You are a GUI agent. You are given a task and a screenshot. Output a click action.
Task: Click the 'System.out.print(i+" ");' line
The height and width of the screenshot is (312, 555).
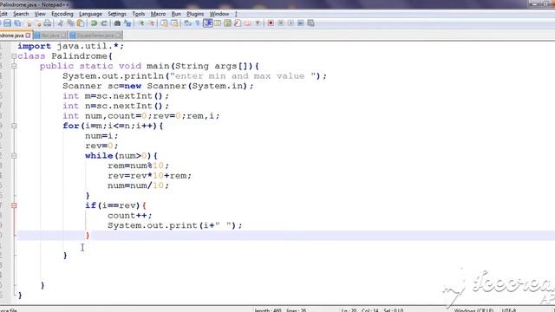(x=175, y=225)
